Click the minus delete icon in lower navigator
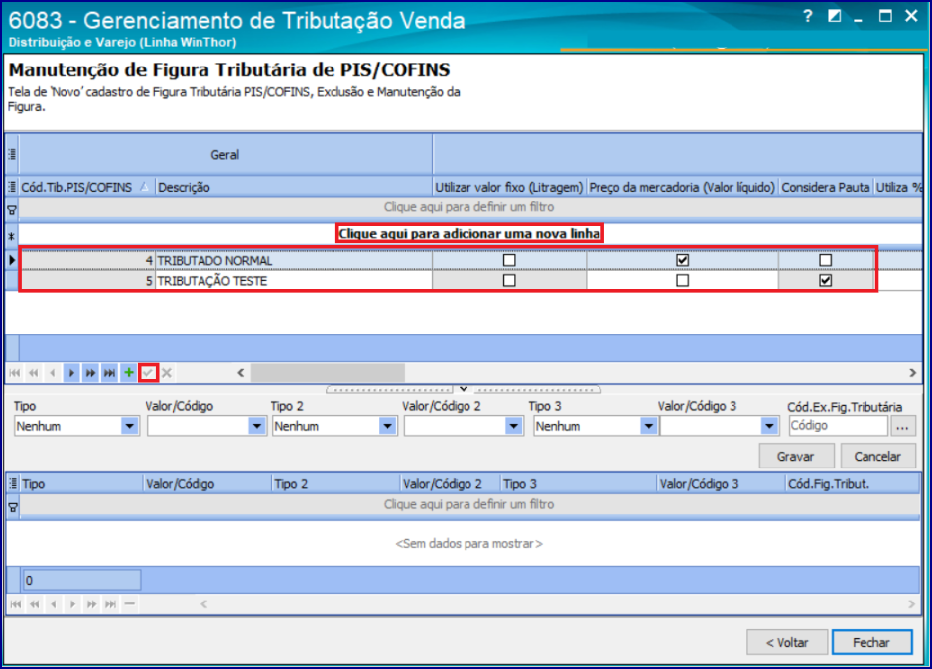 tap(130, 604)
